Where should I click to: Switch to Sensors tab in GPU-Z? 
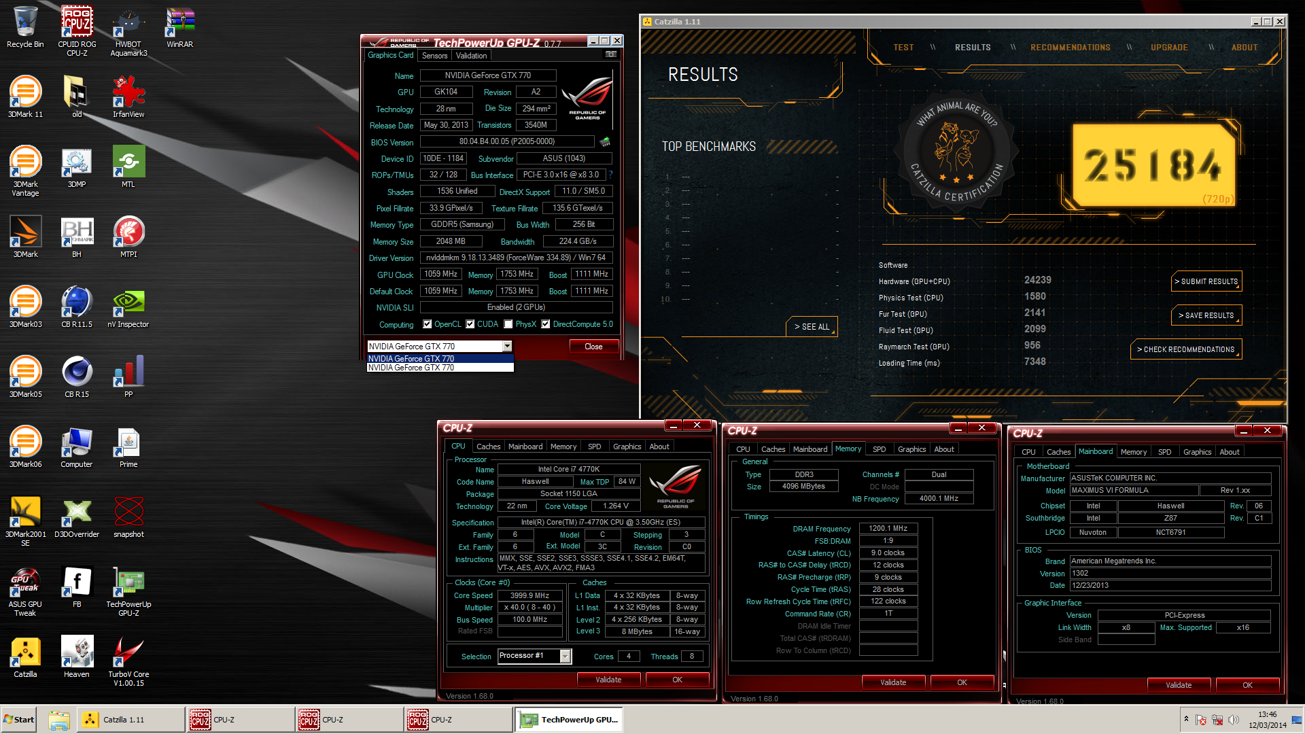[434, 56]
